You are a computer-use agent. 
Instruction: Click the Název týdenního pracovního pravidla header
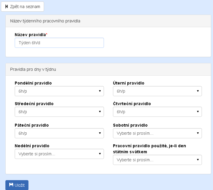tap(45, 21)
